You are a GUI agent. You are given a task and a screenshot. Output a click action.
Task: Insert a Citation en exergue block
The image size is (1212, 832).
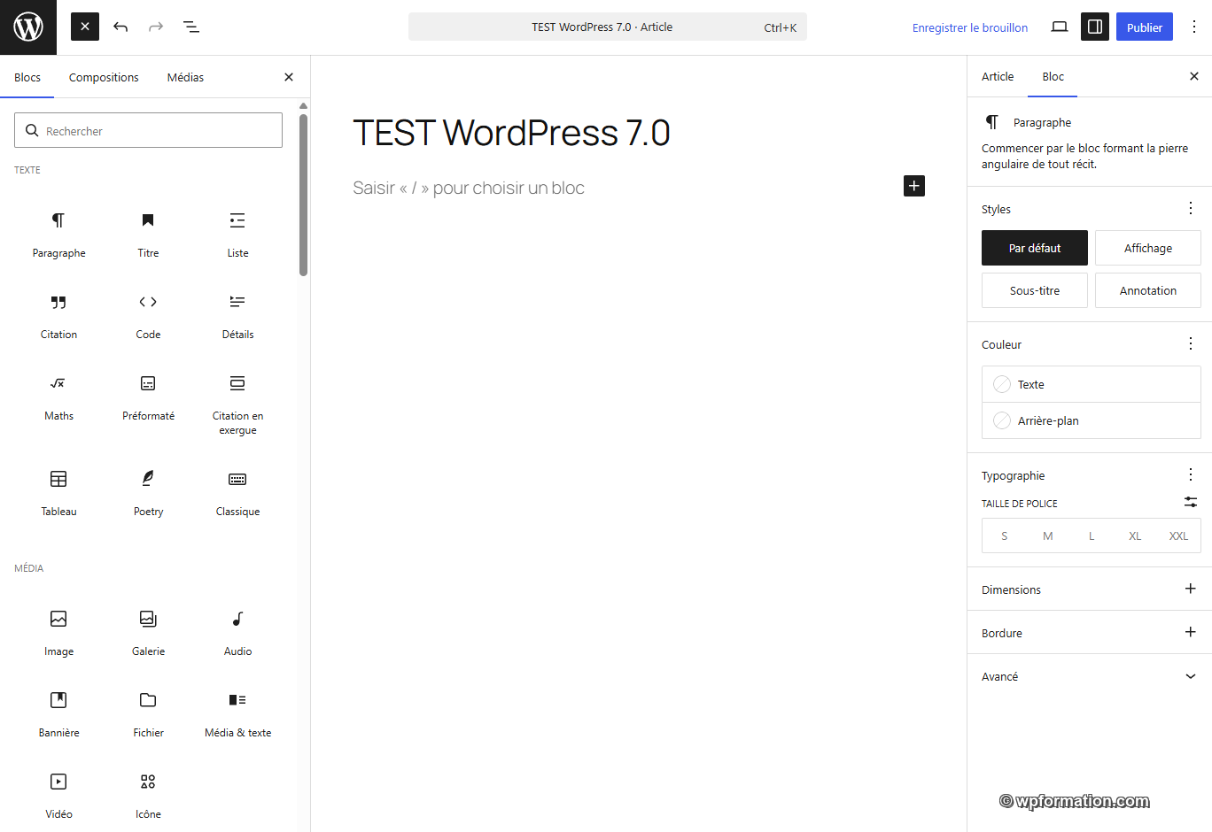click(237, 404)
